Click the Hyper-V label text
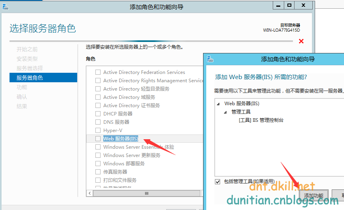The width and height of the screenshot is (344, 210). [113, 131]
